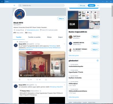Mute the video using the speaker icon

[x=59, y=75]
